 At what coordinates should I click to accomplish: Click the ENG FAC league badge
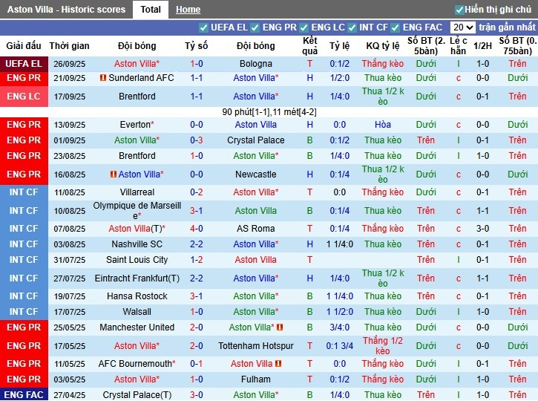(24, 395)
